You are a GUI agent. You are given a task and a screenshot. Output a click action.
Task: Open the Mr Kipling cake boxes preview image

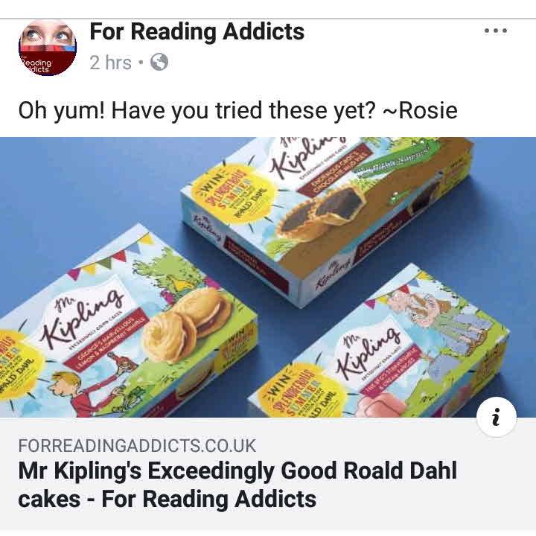[x=268, y=277]
